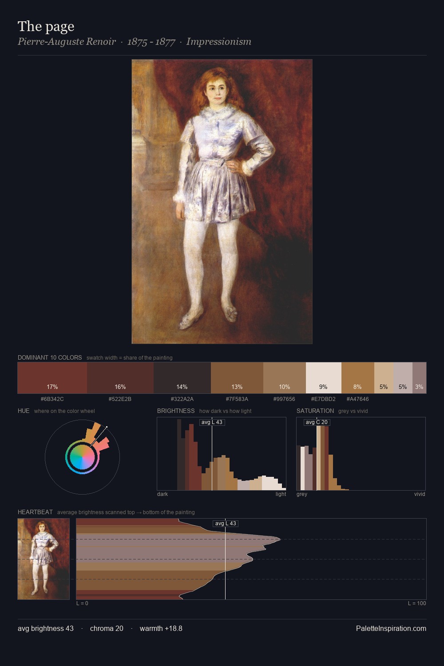Click the HUE section heading
Image resolution: width=444 pixels, height=666 pixels.
24,411
